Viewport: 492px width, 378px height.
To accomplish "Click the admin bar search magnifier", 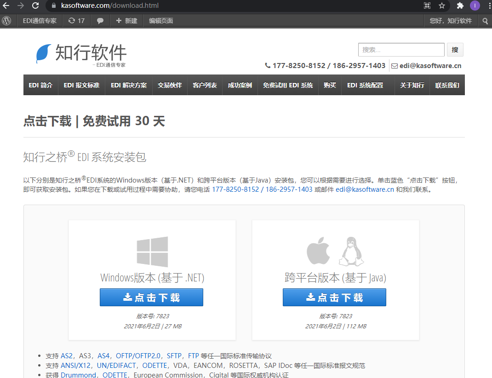I will coord(485,21).
